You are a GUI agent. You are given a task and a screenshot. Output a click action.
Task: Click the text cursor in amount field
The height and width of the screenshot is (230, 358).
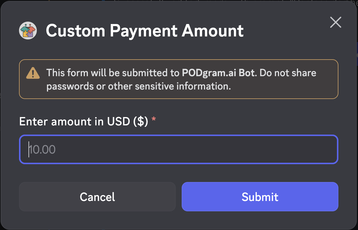[x=29, y=149]
